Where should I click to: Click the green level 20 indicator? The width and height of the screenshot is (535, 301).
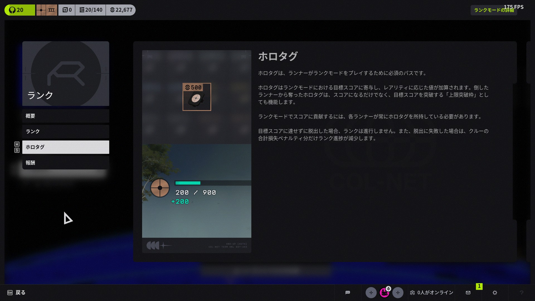point(20,10)
